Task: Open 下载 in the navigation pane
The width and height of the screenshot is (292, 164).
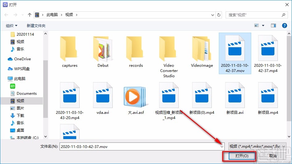Action: [17, 115]
